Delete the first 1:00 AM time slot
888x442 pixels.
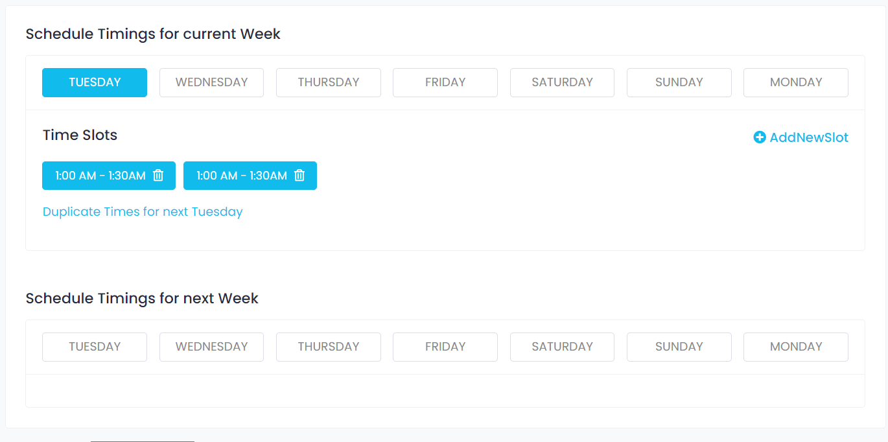[158, 176]
